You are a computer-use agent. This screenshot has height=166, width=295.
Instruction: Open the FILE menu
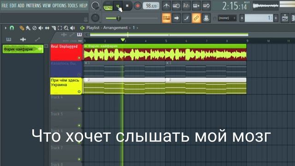tap(5, 6)
